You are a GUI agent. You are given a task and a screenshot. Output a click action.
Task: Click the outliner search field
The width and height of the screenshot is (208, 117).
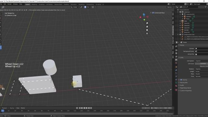pyautogui.click(x=192, y=7)
